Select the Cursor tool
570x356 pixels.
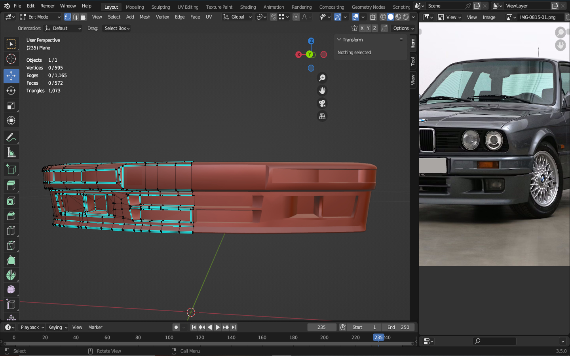(11, 59)
